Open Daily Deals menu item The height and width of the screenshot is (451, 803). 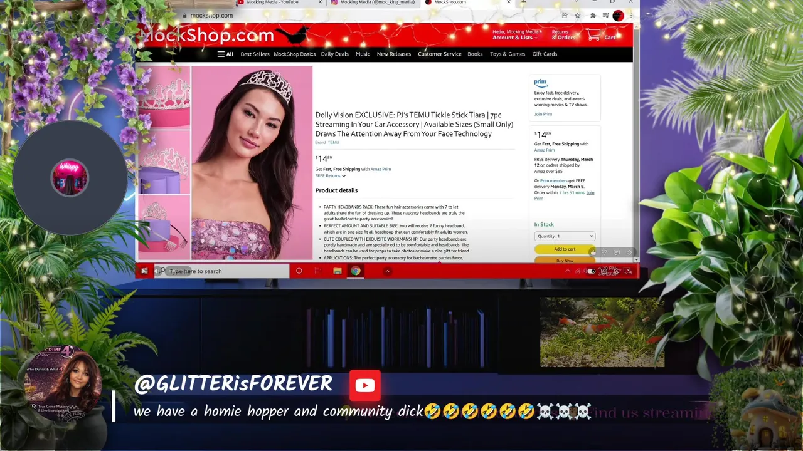coord(334,54)
